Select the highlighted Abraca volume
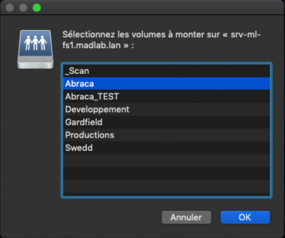Screen dimensions: 285x238 tap(166, 84)
